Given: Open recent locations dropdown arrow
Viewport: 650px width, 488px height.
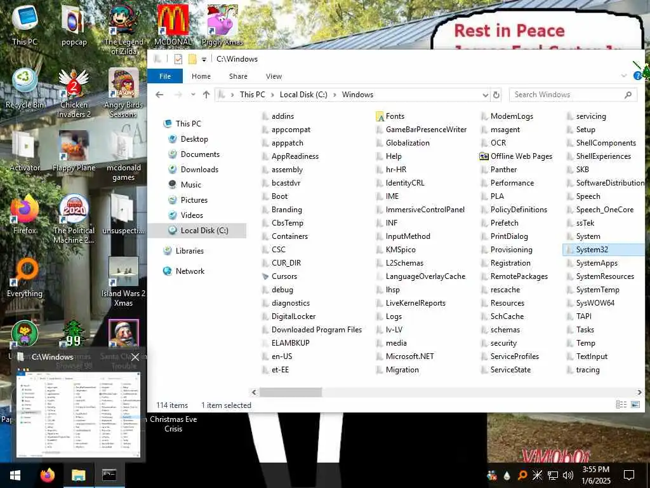Looking at the screenshot, I should (x=193, y=95).
